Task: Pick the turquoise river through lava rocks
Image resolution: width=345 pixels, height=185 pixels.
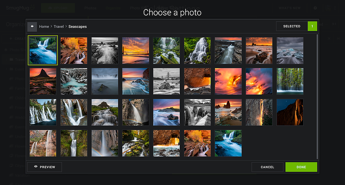Action: coord(74,82)
